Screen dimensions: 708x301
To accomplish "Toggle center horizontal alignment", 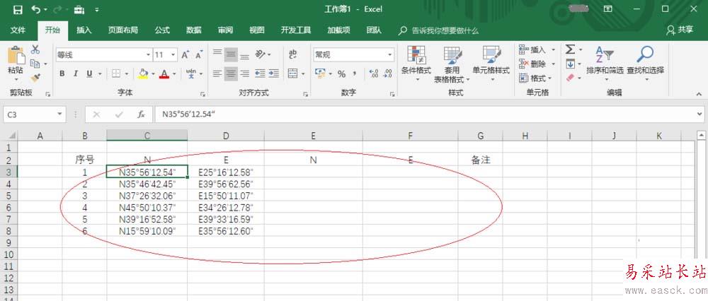I will click(232, 73).
